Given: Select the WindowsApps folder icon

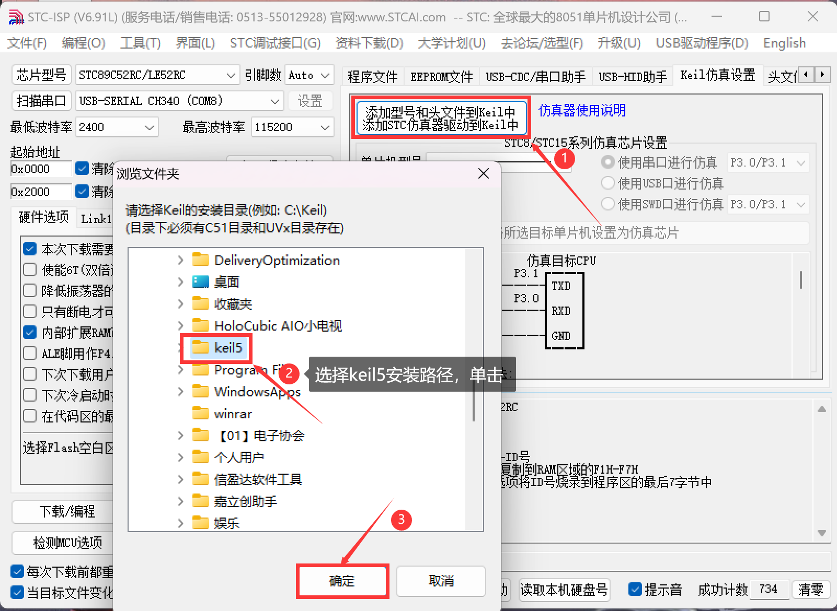Looking at the screenshot, I should (x=201, y=391).
